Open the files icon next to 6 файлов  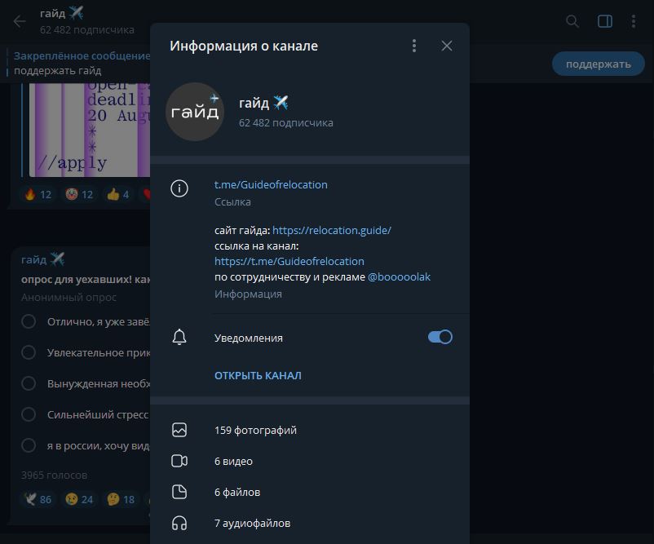[x=181, y=492]
